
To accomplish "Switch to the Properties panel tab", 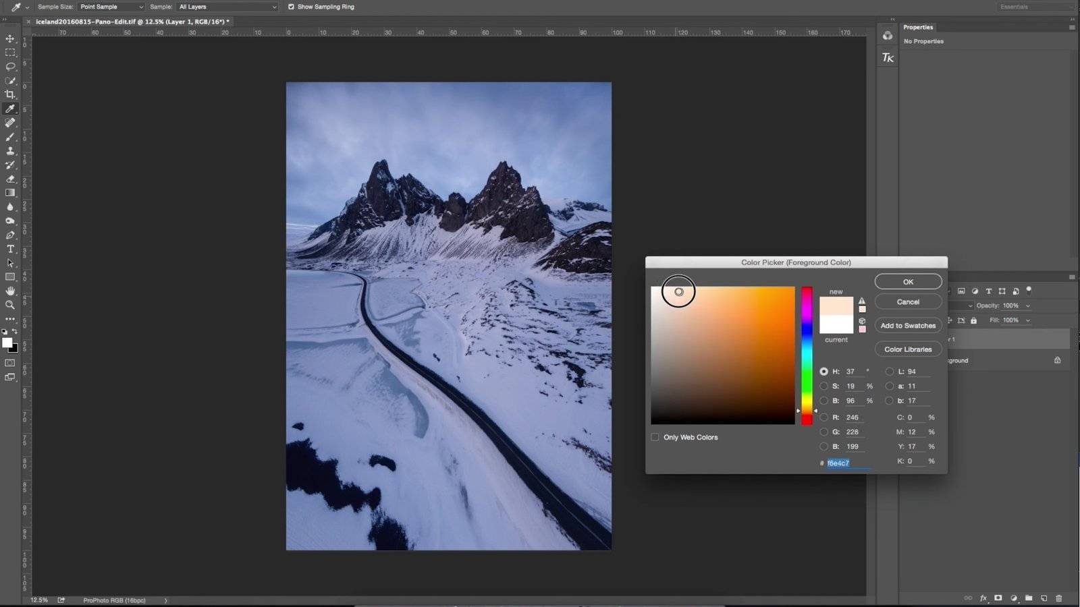I will tap(918, 28).
